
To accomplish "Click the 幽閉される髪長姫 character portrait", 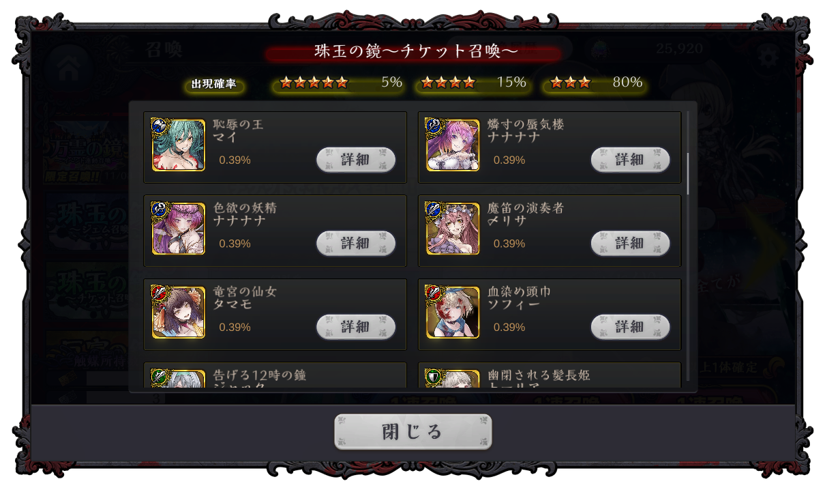I will [x=453, y=378].
